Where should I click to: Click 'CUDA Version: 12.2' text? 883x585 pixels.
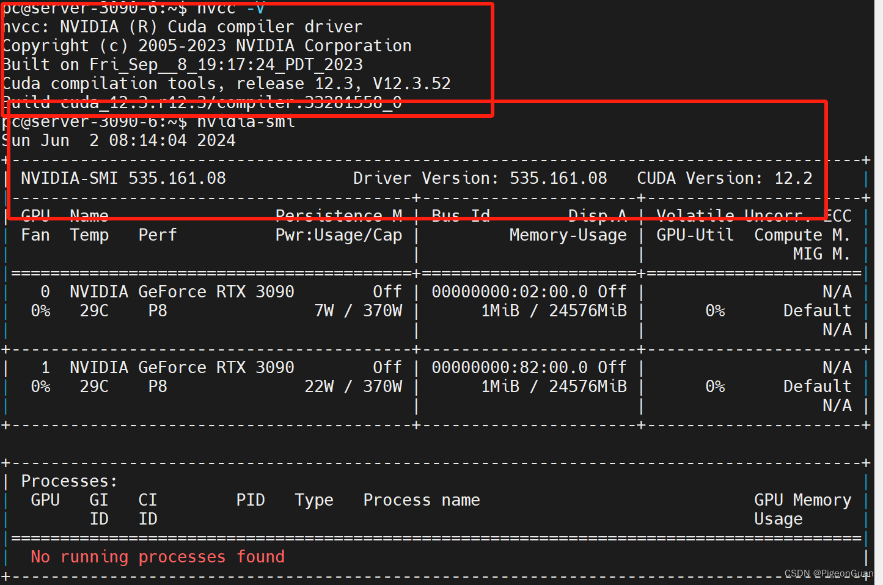click(x=725, y=178)
